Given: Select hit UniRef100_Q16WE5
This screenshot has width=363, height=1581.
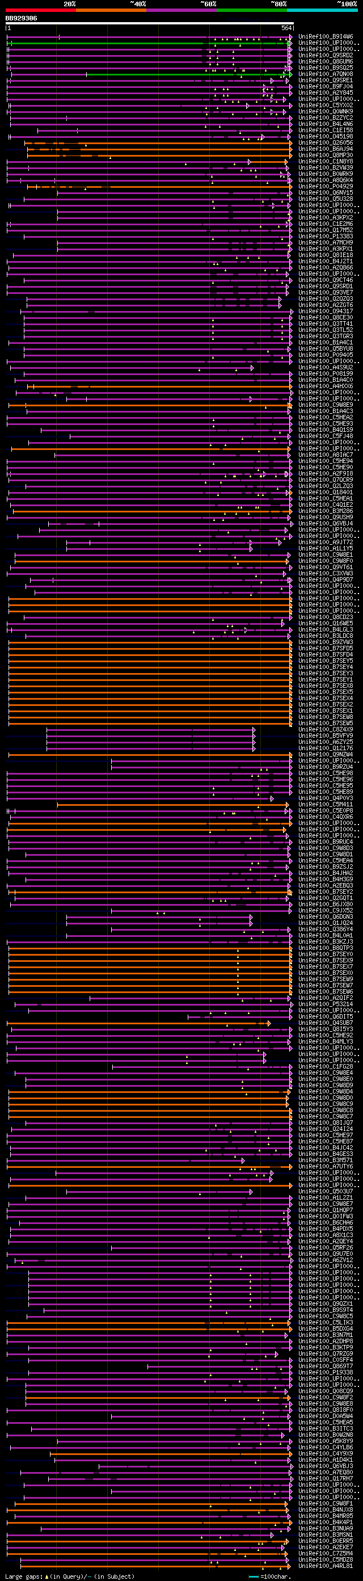Looking at the screenshot, I should click(326, 623).
